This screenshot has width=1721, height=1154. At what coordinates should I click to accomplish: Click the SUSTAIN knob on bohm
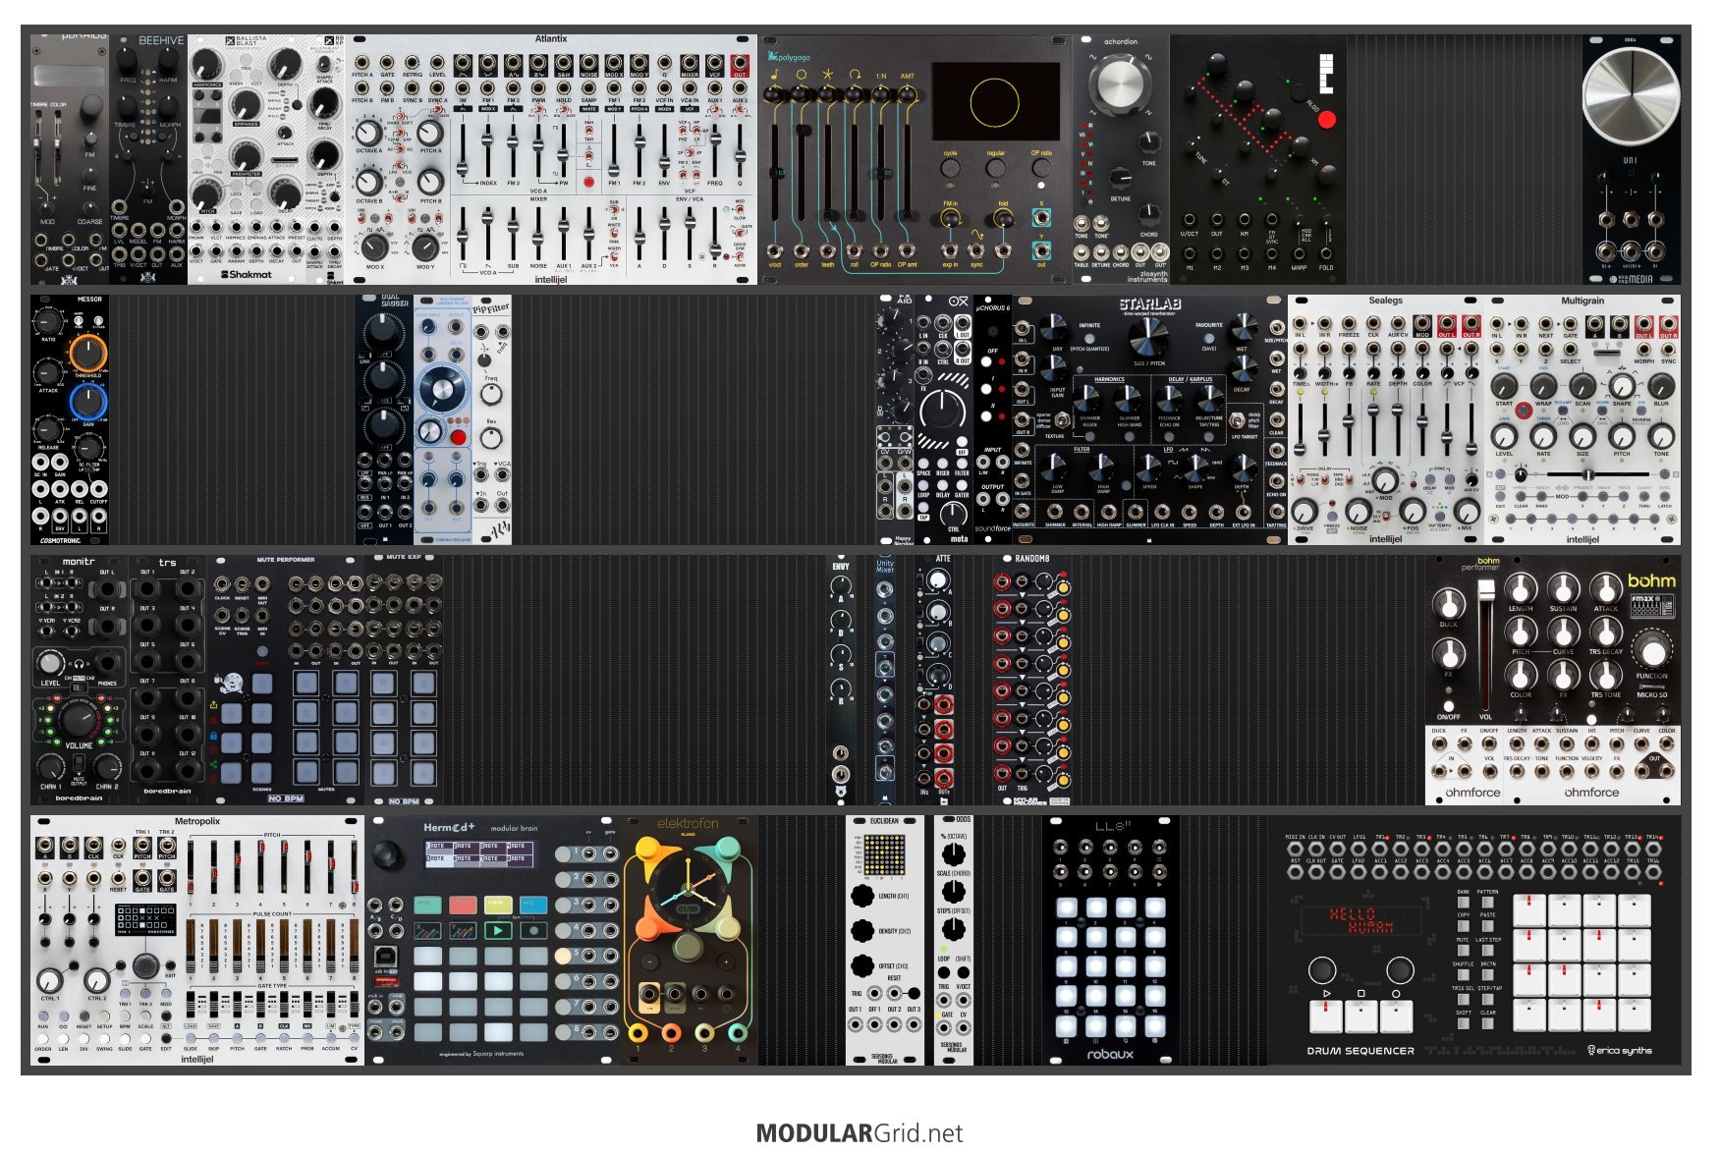(x=1563, y=587)
